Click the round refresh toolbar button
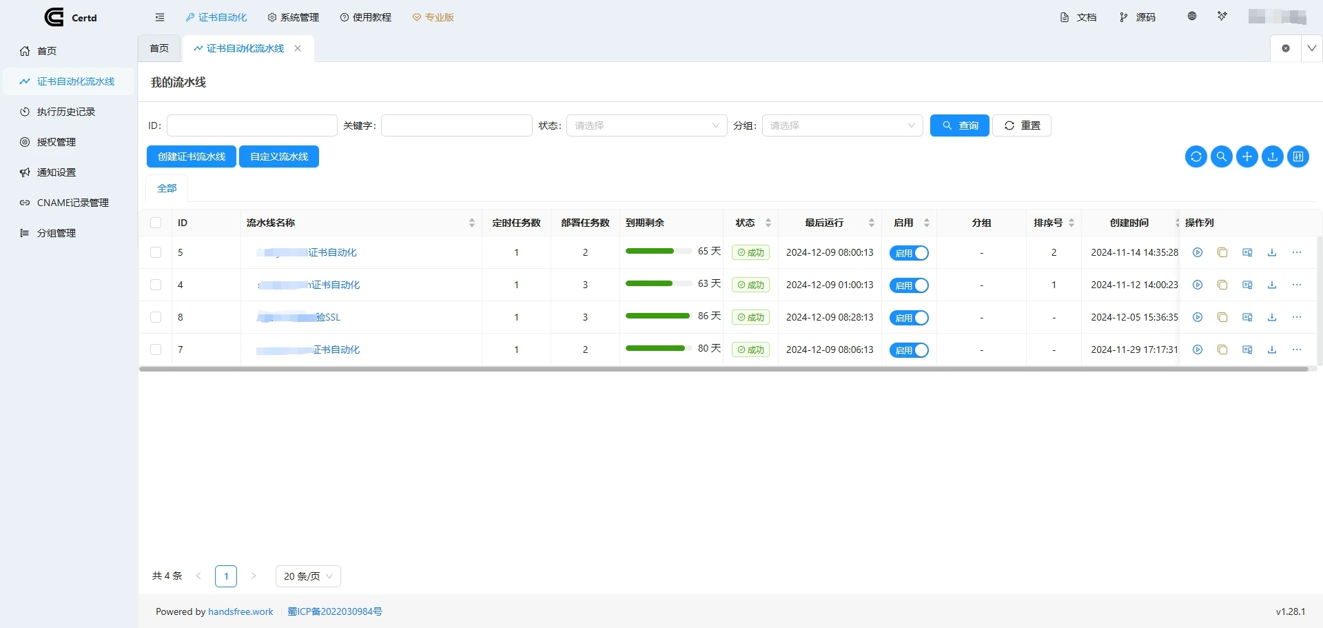 coord(1196,156)
